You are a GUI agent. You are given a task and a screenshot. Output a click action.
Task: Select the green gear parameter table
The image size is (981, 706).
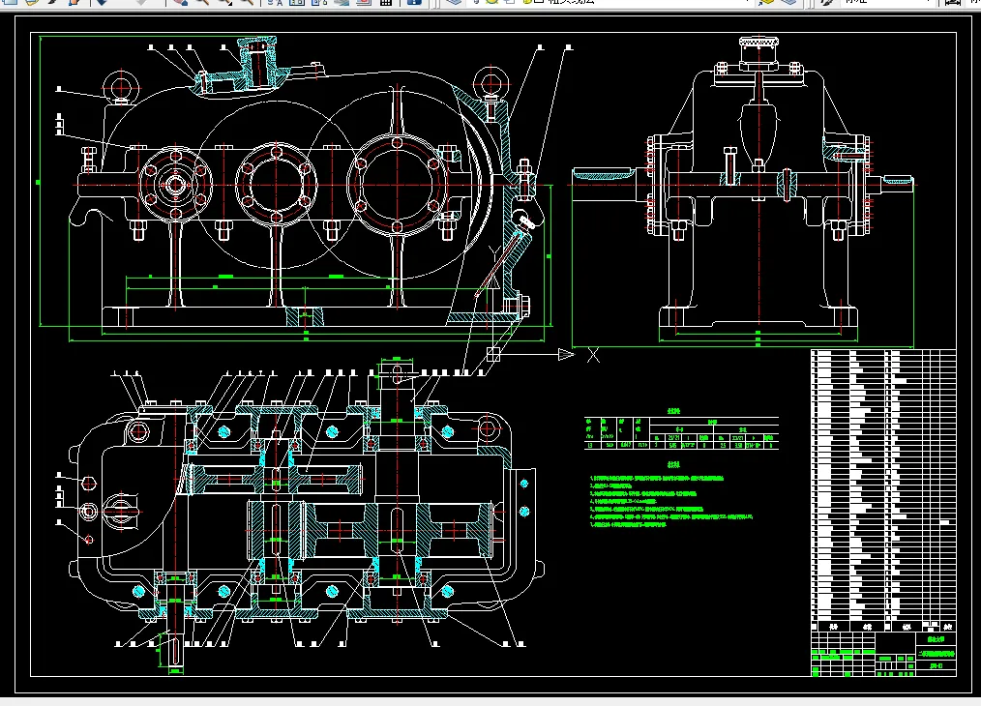[681, 432]
